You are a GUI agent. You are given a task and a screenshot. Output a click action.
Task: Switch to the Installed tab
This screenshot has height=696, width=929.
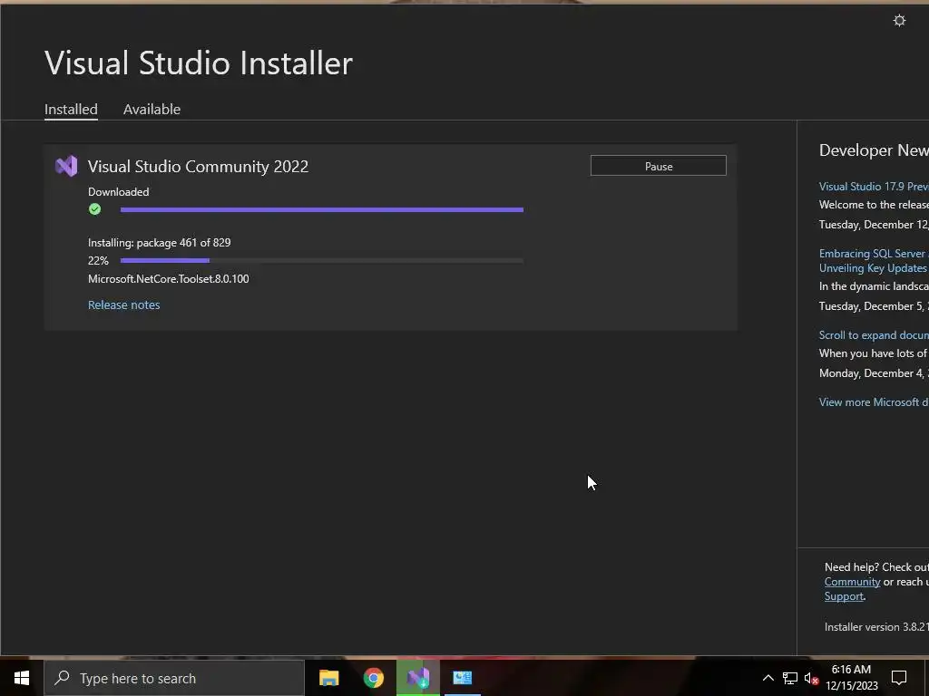pos(71,110)
